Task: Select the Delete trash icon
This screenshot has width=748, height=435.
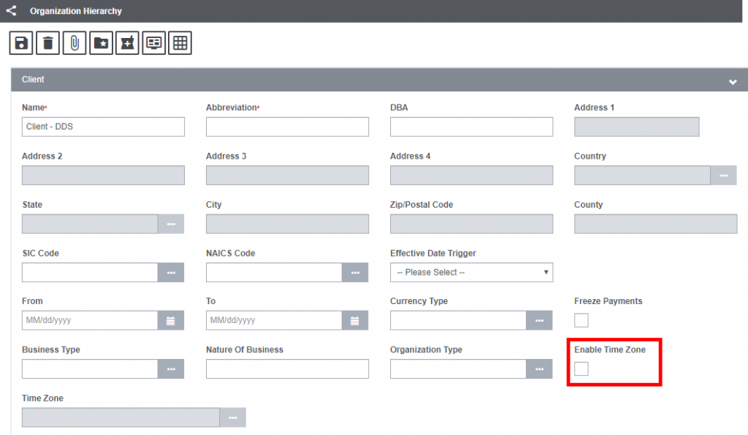Action: tap(47, 42)
